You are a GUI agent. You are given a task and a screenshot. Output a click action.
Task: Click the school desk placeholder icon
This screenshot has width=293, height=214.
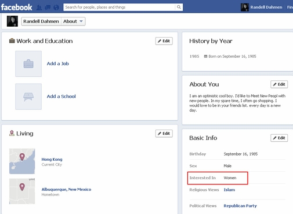click(28, 97)
